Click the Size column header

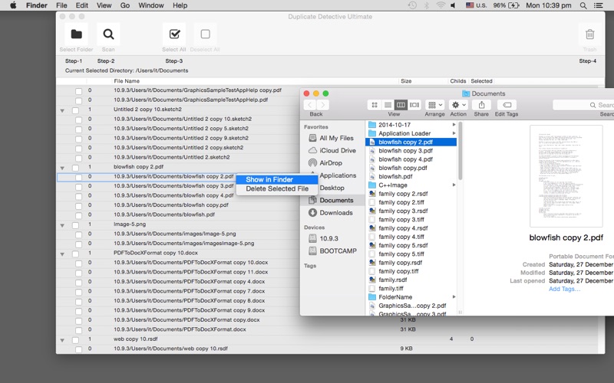click(406, 81)
